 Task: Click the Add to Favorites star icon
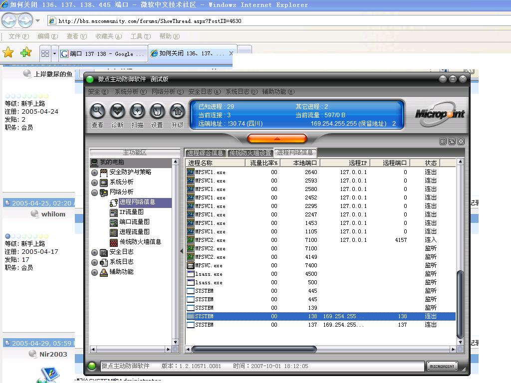click(26, 52)
